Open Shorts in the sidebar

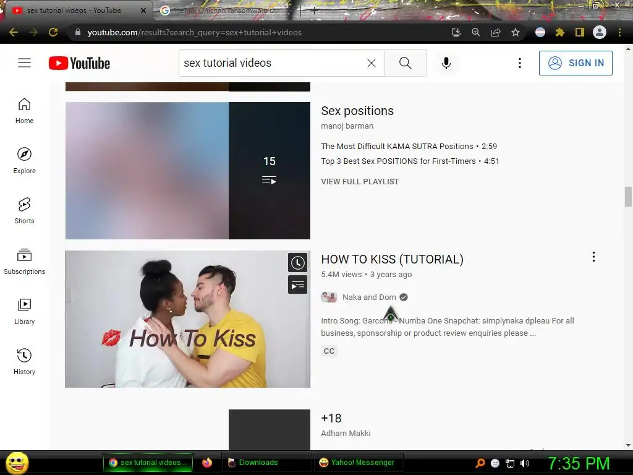(24, 211)
